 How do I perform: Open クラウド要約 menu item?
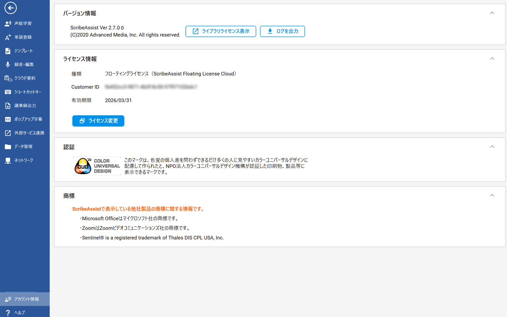point(25,78)
